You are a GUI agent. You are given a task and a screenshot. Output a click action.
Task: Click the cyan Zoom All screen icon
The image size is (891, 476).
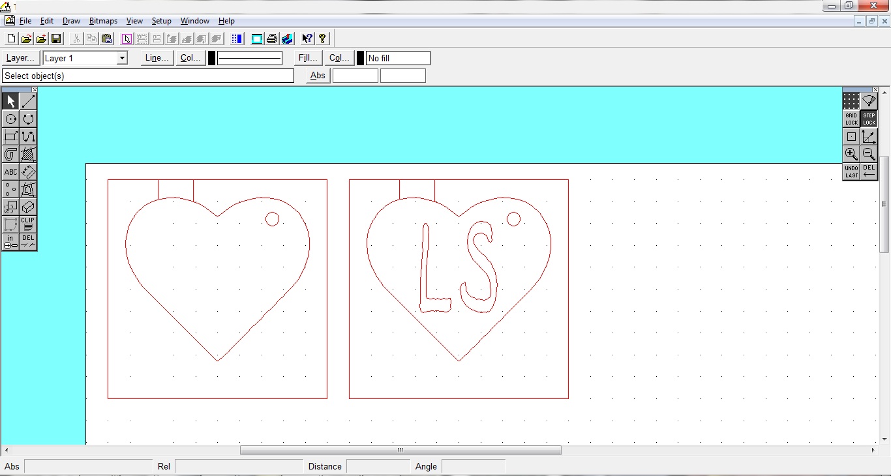click(257, 38)
